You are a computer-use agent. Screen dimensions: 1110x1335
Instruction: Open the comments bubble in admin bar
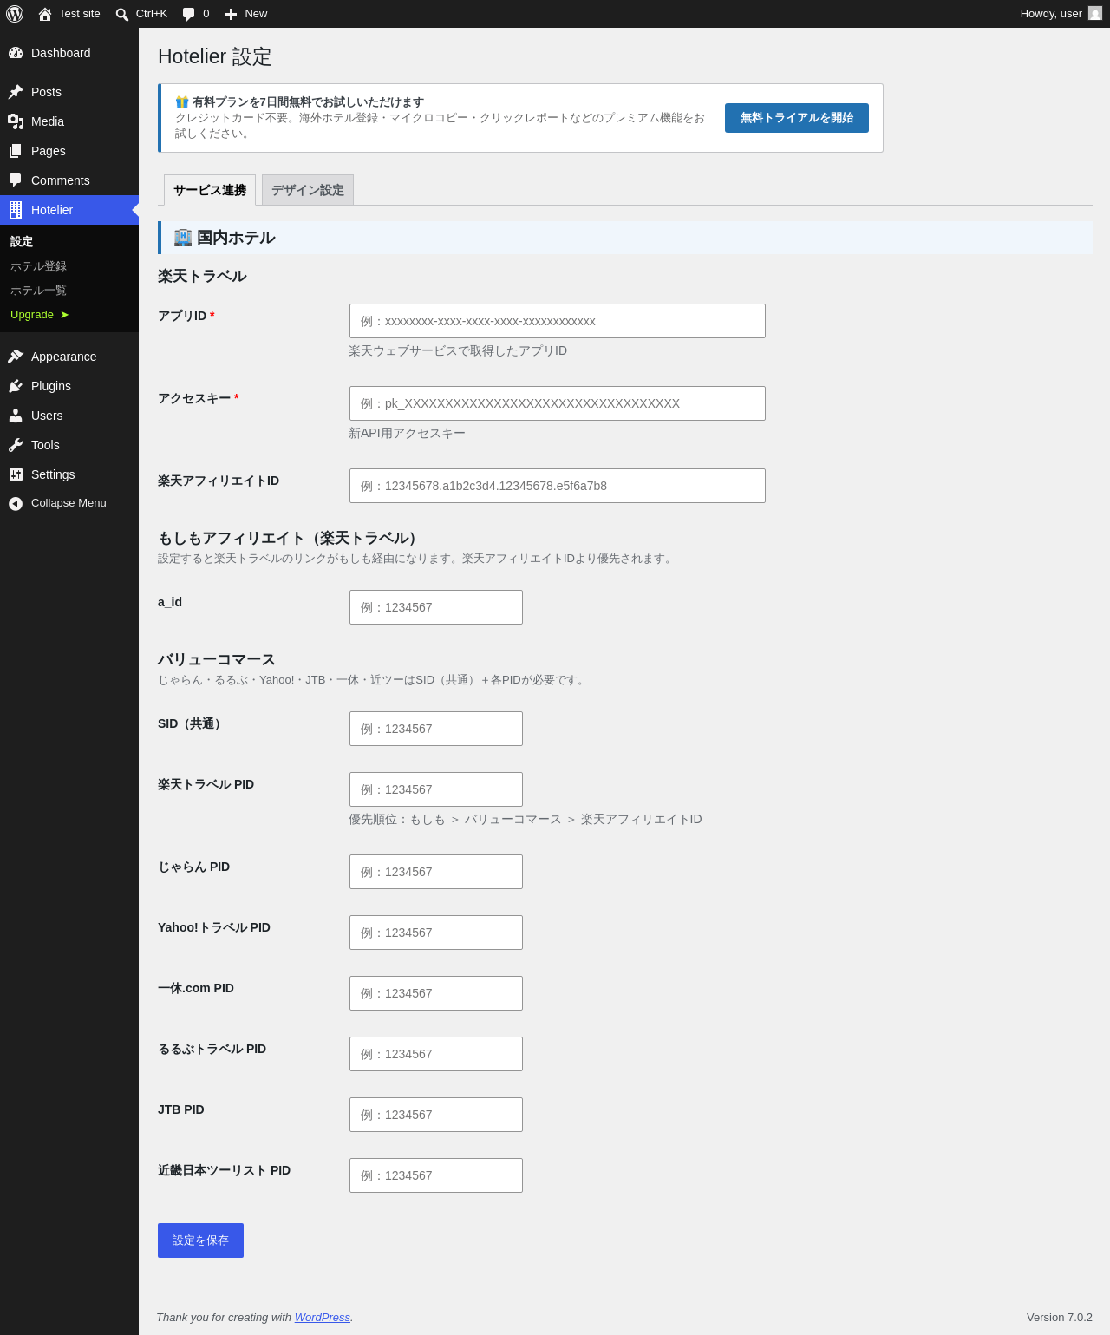tap(189, 14)
